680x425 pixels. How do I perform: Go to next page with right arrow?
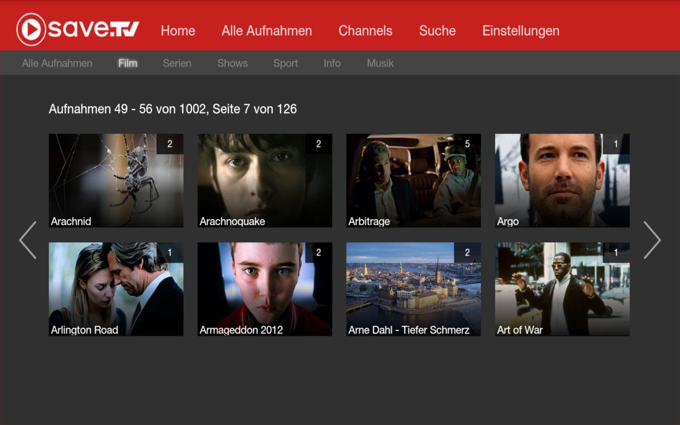pos(652,240)
